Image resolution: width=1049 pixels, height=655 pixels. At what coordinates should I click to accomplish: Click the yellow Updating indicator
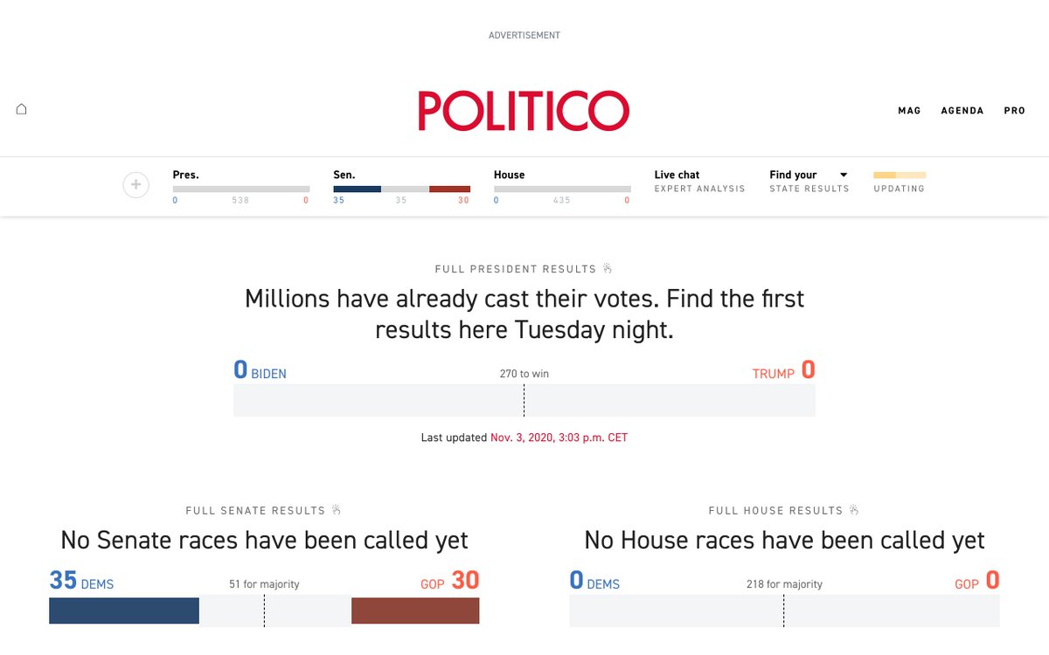pyautogui.click(x=899, y=176)
